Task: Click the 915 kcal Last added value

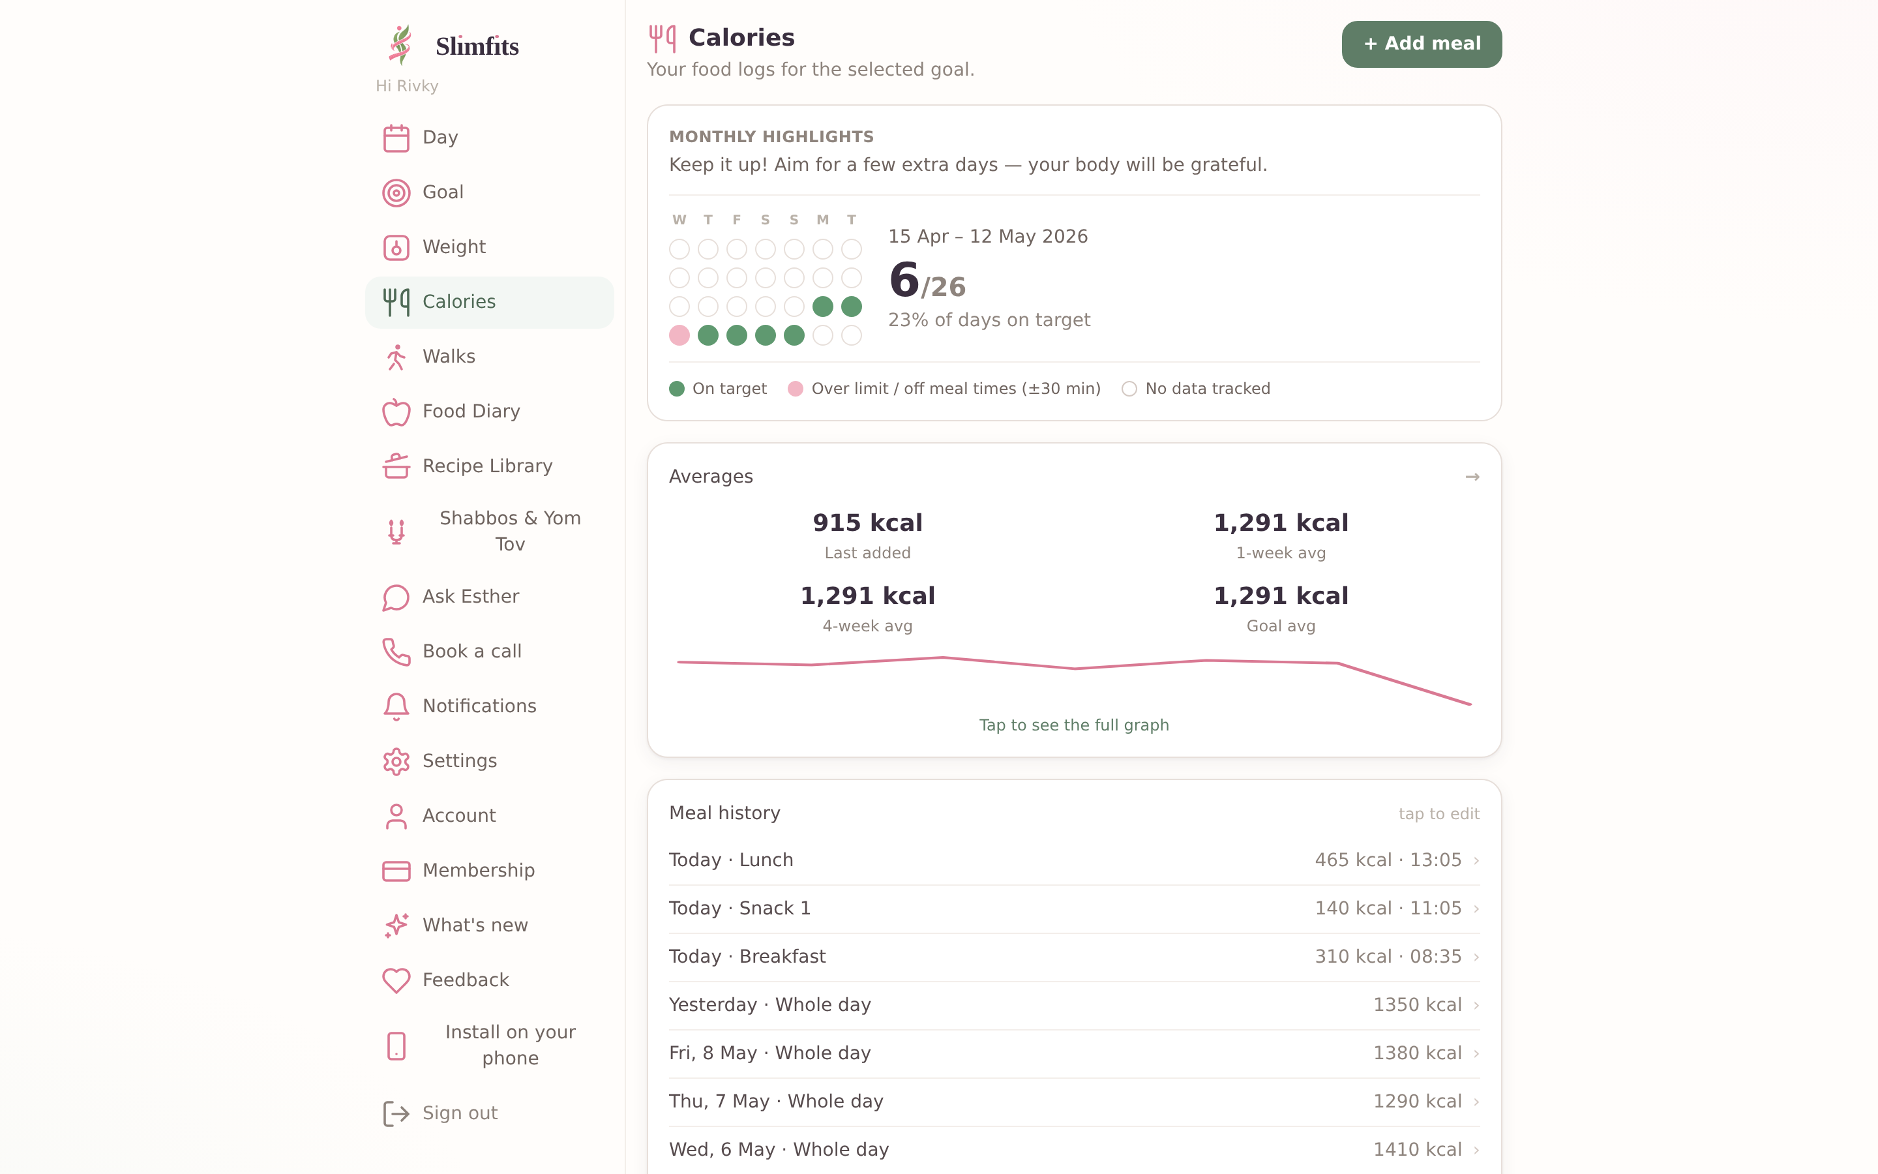Action: [x=868, y=522]
